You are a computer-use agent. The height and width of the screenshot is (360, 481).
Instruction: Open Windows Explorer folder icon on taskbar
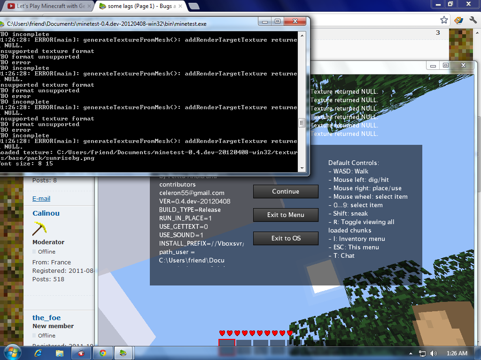[x=60, y=353]
